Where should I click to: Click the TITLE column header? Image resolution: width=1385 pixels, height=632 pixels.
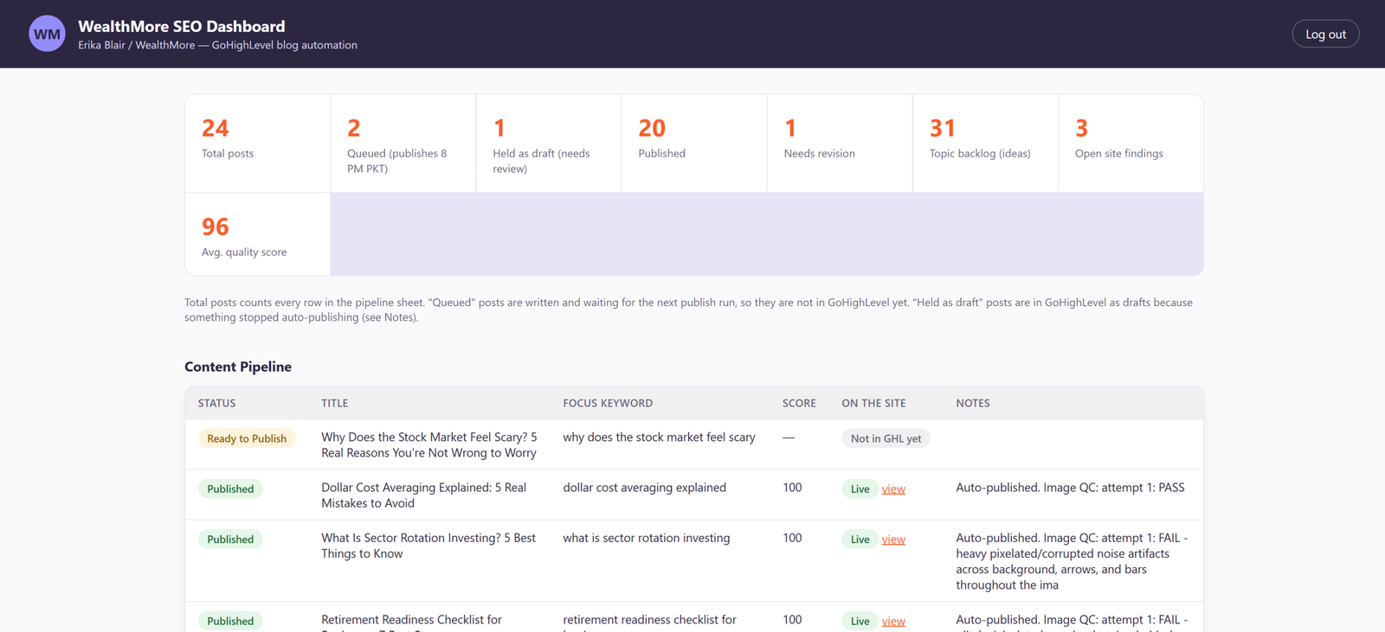click(x=334, y=403)
